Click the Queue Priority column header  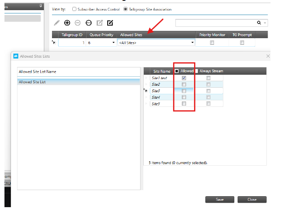tap(101, 35)
